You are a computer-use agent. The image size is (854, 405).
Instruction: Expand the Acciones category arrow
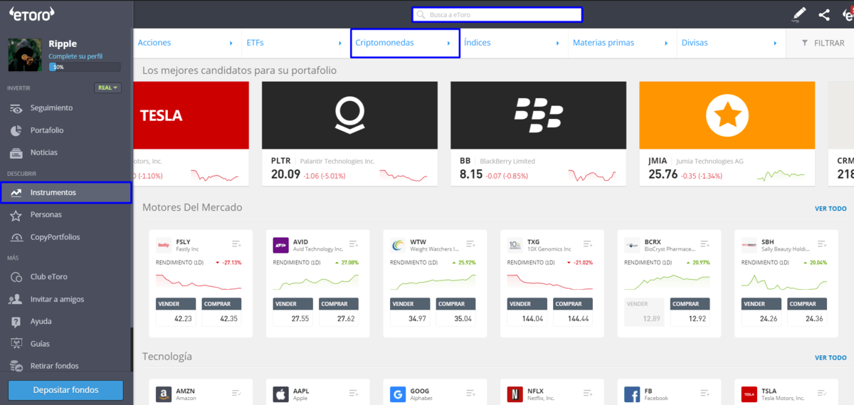click(231, 43)
